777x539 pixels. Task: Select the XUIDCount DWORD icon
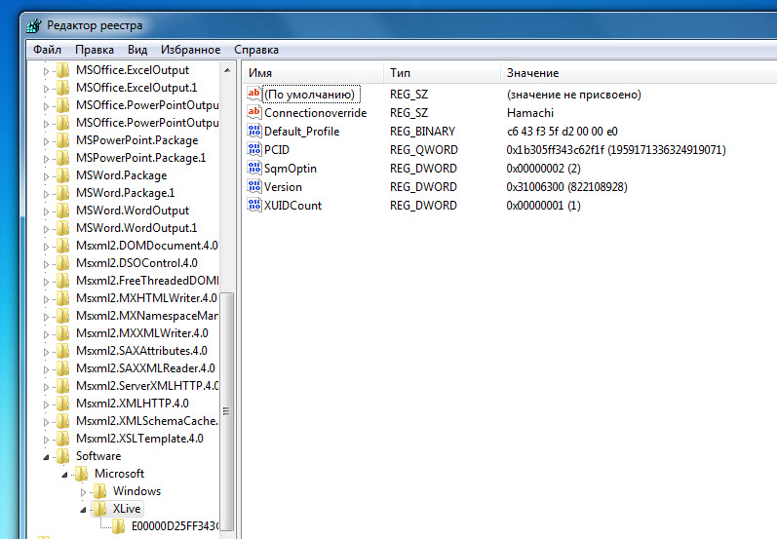coord(254,205)
